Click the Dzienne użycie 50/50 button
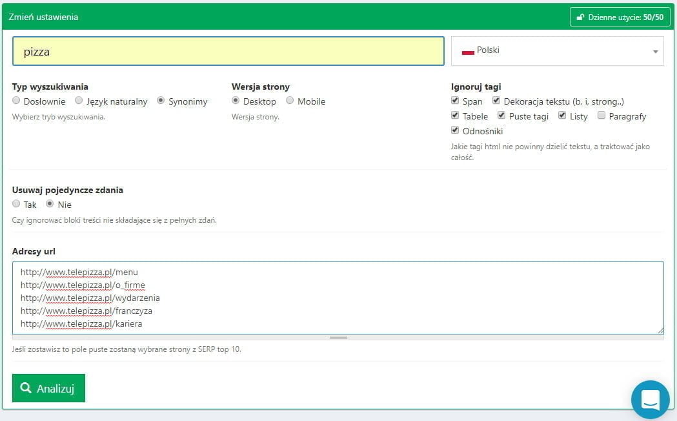The width and height of the screenshot is (677, 421). (620, 17)
